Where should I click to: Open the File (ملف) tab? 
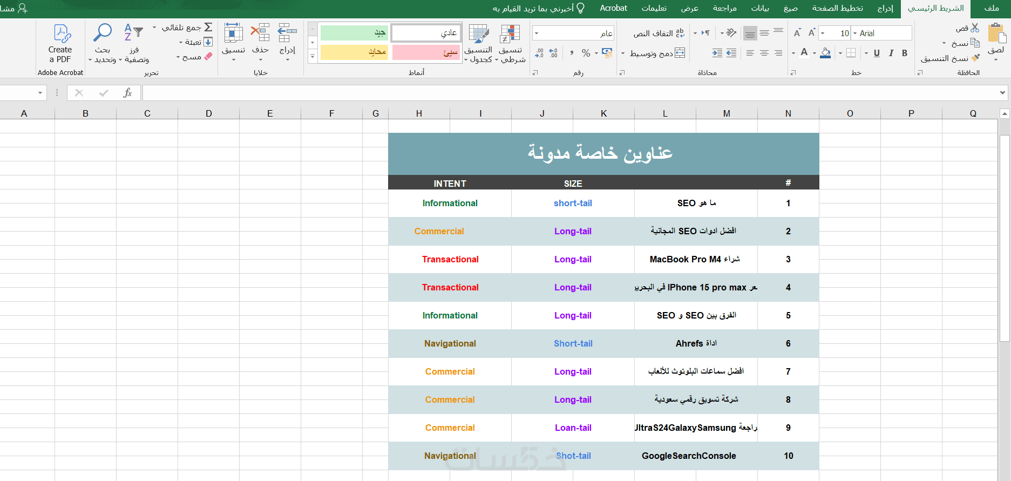point(992,8)
